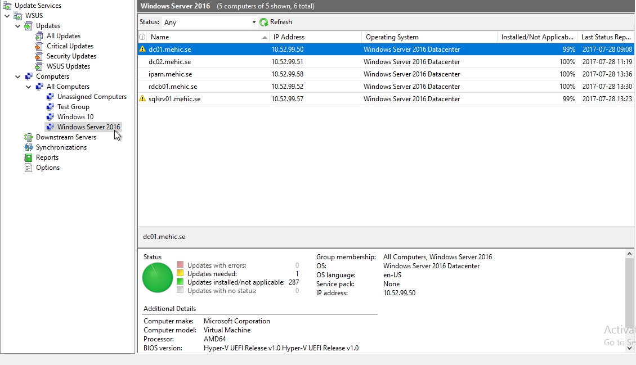Click the Synchronizations icon
Image resolution: width=636 pixels, height=365 pixels.
28,147
